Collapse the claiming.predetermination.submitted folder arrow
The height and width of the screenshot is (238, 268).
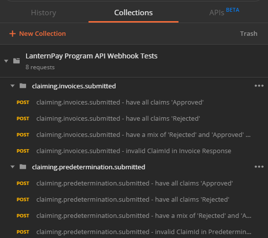coord(12,167)
